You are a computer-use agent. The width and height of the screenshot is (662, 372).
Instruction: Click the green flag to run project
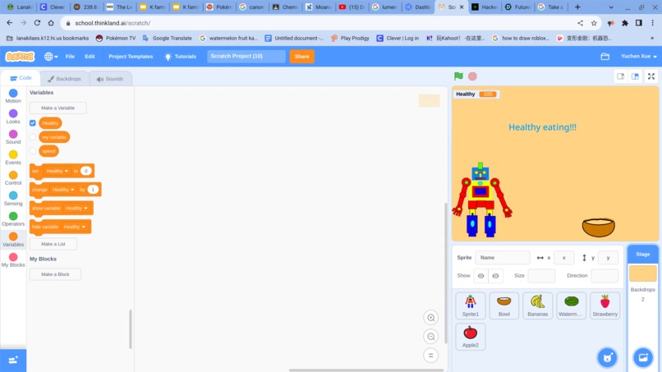coord(458,76)
